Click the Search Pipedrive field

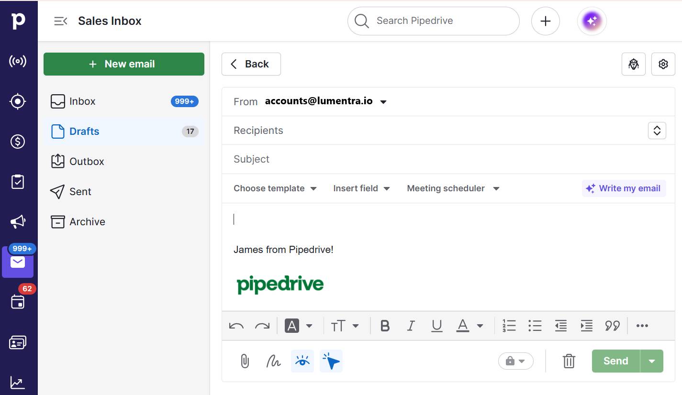[433, 21]
